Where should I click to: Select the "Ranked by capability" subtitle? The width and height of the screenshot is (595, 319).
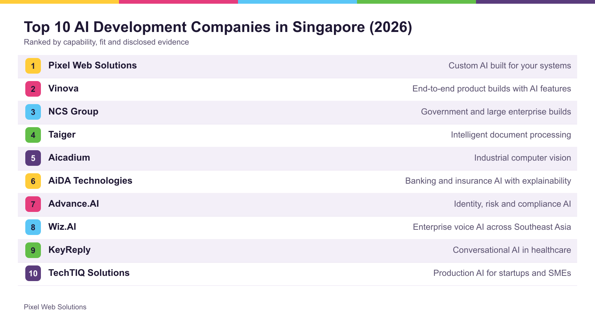(106, 42)
